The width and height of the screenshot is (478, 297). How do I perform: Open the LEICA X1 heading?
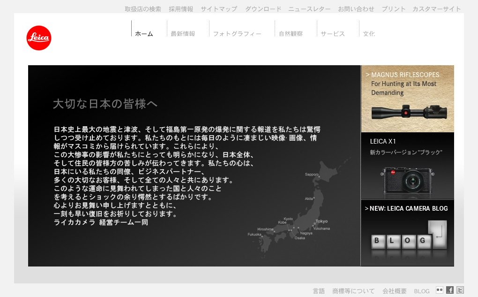(x=383, y=141)
